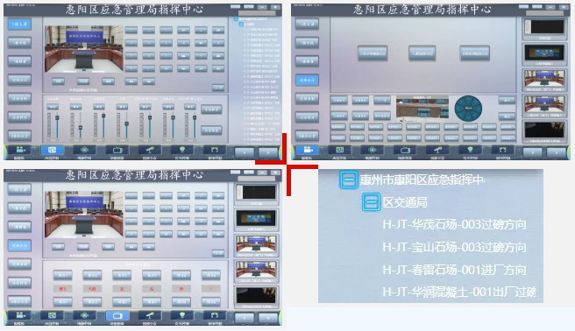Select the highlighted camera icon on the PTZ wheel screen

tap(308, 150)
